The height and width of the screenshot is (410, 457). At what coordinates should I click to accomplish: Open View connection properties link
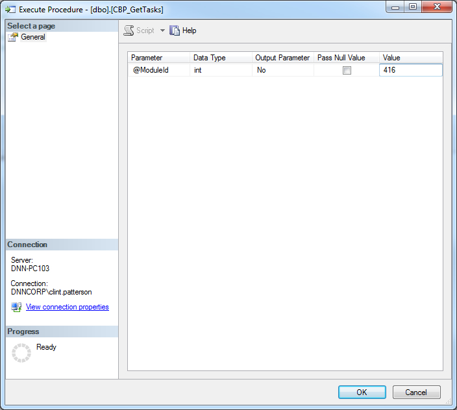pos(68,307)
